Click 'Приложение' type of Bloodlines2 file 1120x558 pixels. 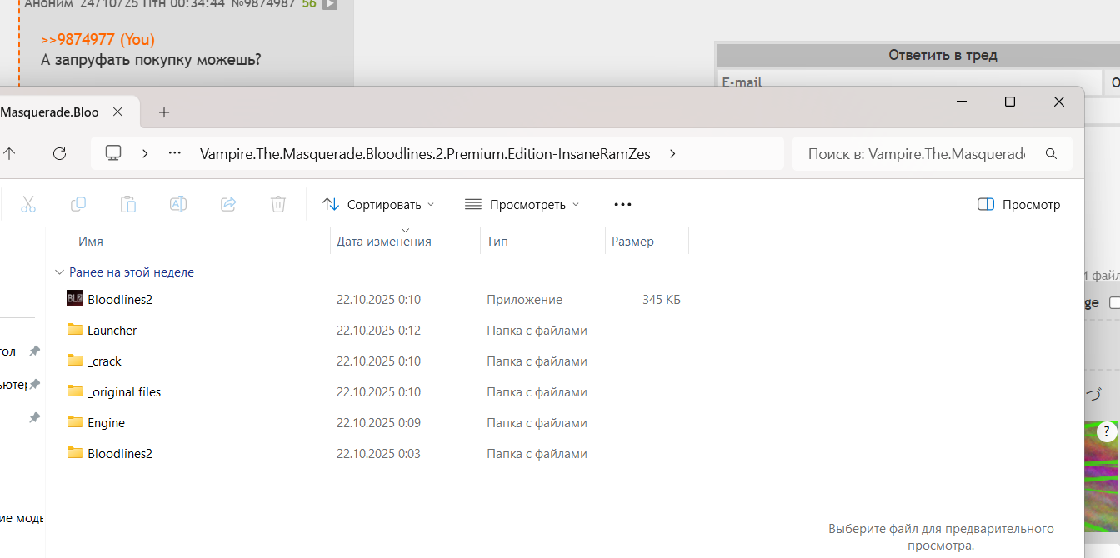(x=525, y=300)
